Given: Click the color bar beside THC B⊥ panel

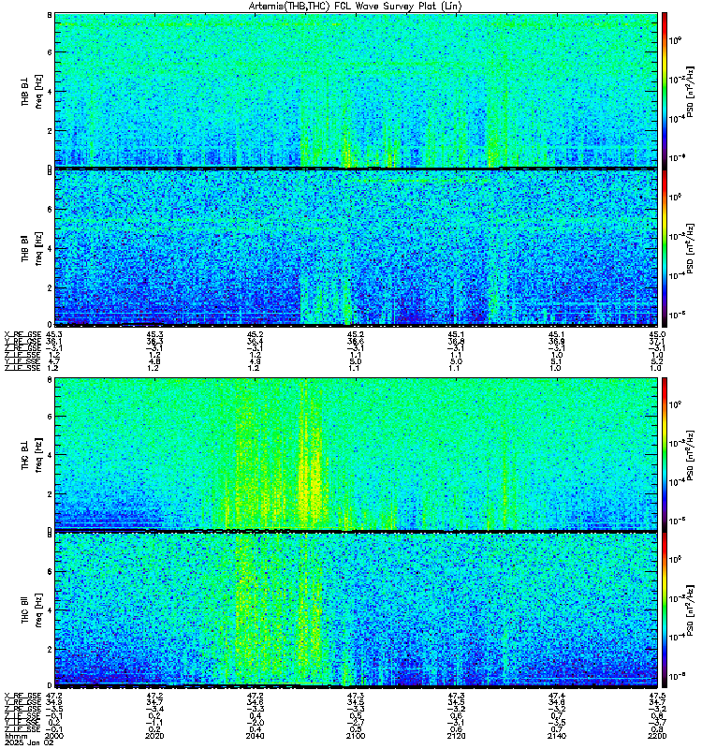Looking at the screenshot, I should pos(665,454).
